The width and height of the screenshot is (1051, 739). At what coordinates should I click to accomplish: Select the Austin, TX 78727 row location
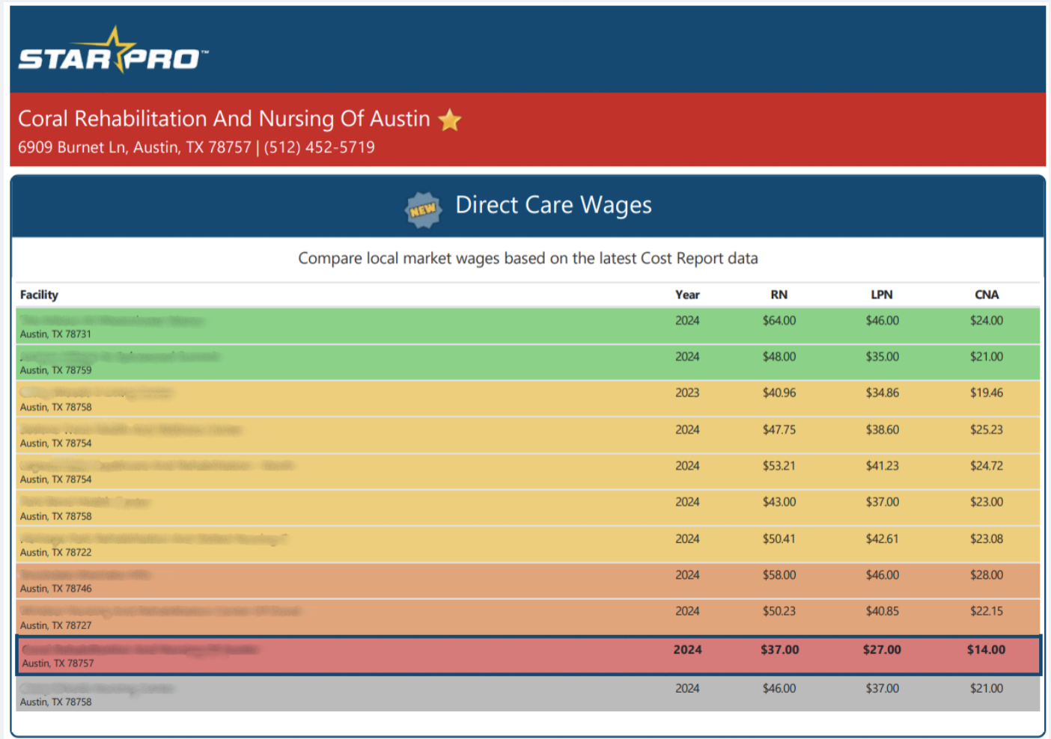coord(55,625)
